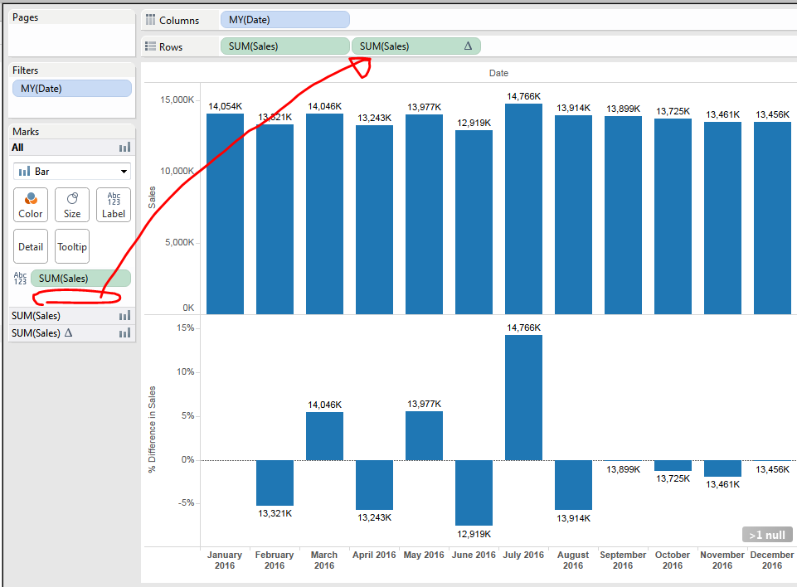Select the May 2016 percent difference bar
Viewport: 797px width, 587px height.
click(x=424, y=436)
